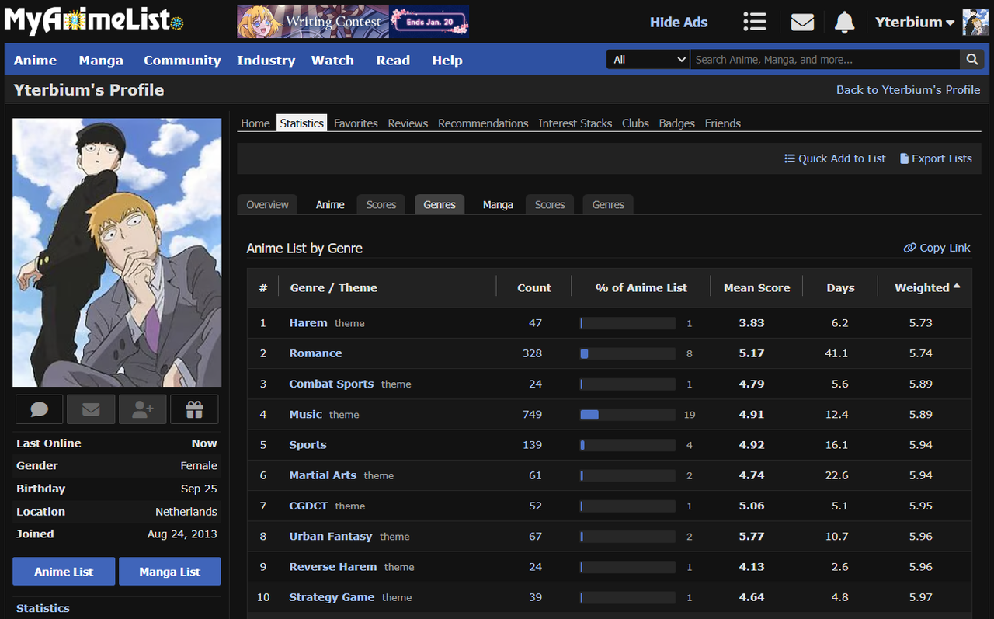Viewport: 994px width, 619px height.
Task: Click the gift icon button on profile
Action: 194,409
